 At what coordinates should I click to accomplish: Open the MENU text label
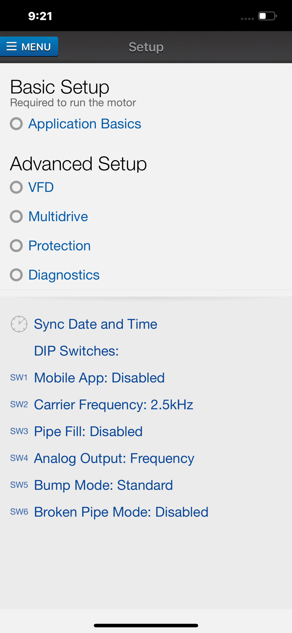(x=36, y=47)
